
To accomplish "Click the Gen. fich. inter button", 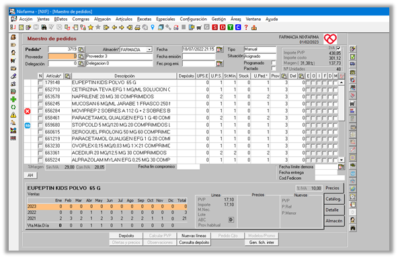I will 262,243.
